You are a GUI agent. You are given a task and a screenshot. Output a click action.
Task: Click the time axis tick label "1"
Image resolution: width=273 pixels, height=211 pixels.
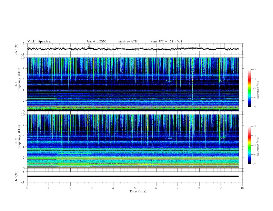[x=49, y=188]
